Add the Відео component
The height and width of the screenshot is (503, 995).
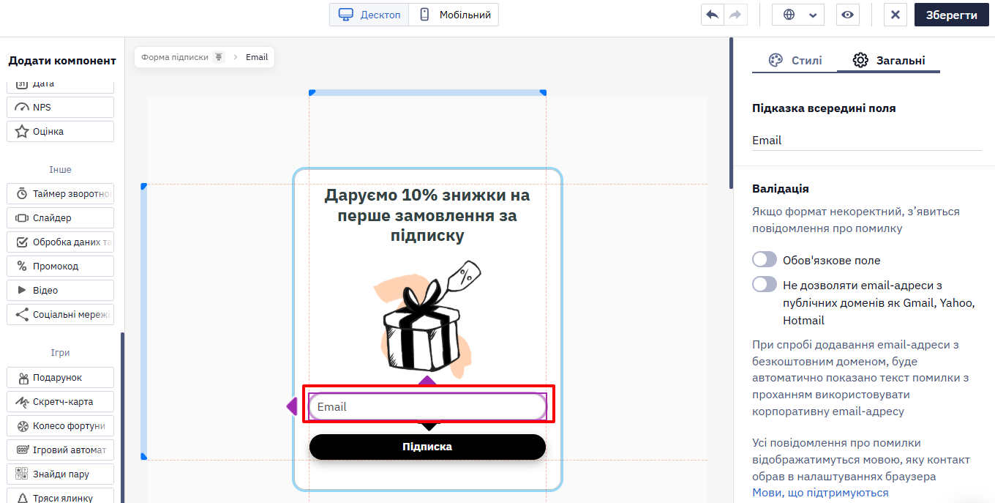point(61,290)
